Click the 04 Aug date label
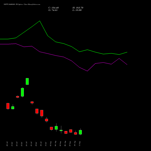Viewport: 151px width, 151px height. (56, 144)
